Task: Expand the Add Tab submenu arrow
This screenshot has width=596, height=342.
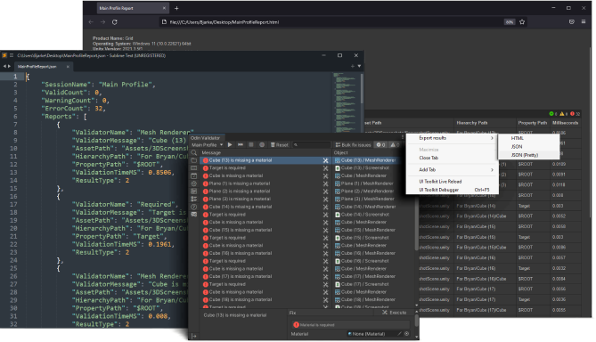Action: tap(492, 170)
